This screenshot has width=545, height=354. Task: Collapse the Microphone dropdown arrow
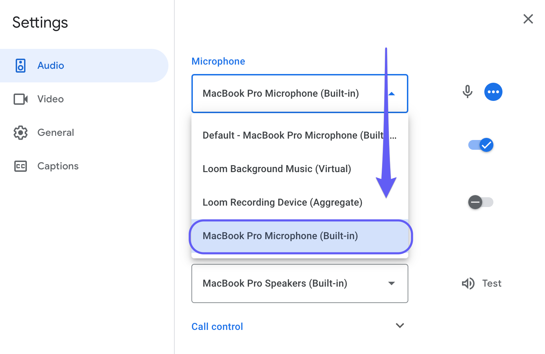coord(392,94)
